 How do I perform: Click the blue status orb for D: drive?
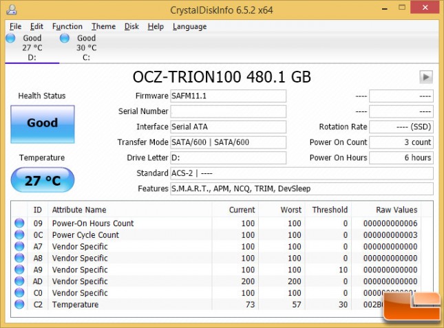[11, 38]
